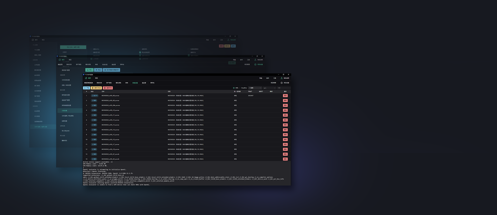Viewport: 497px width, 215px height.
Task: Click the running status badge in row 1
Action: click(x=95, y=96)
